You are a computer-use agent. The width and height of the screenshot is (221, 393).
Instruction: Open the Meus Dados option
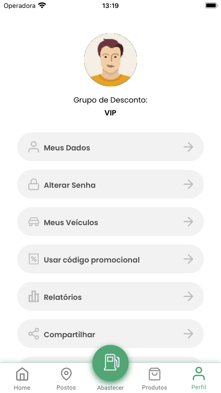[x=110, y=147]
